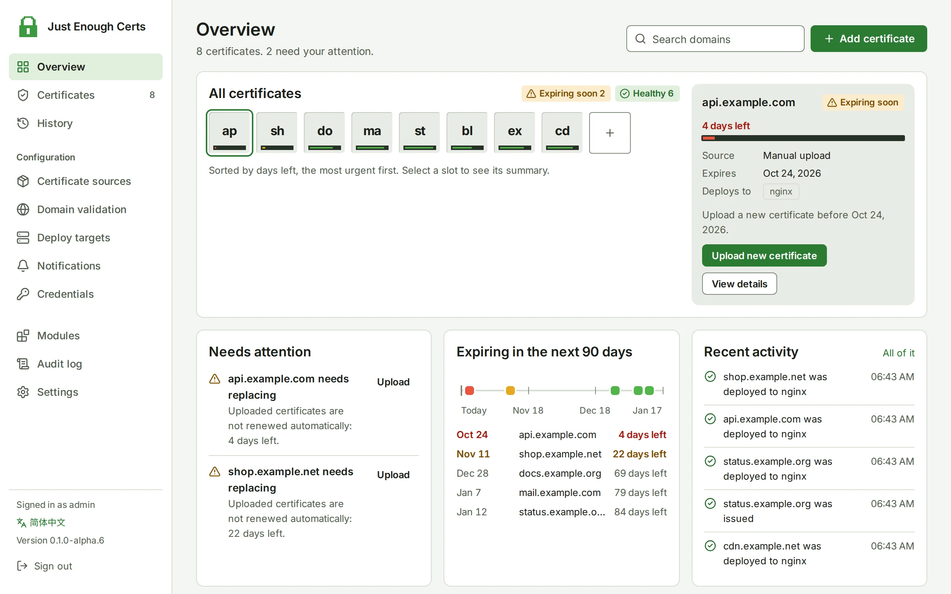This screenshot has width=951, height=594.
Task: Click mail.example.com in expiring list
Action: tap(559, 493)
